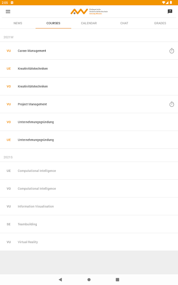The image size is (178, 285).
Task: Open the UE Kreativitätstechniken course
Action: tap(89, 69)
